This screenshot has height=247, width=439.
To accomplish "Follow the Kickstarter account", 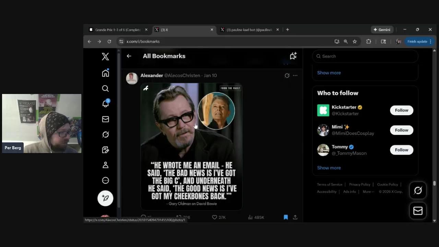I will (x=401, y=110).
